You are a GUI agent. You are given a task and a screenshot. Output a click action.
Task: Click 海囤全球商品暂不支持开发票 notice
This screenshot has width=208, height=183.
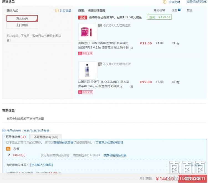coord(25,119)
